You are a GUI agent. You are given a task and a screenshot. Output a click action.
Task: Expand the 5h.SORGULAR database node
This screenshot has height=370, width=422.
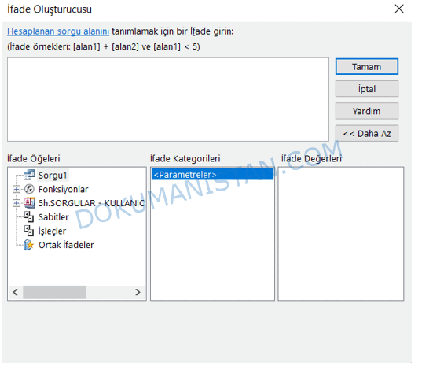17,203
